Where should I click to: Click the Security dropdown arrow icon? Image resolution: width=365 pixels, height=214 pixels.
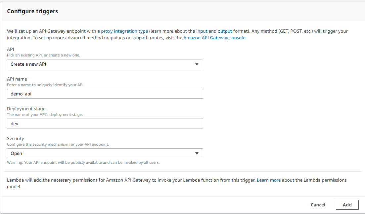[x=197, y=153]
